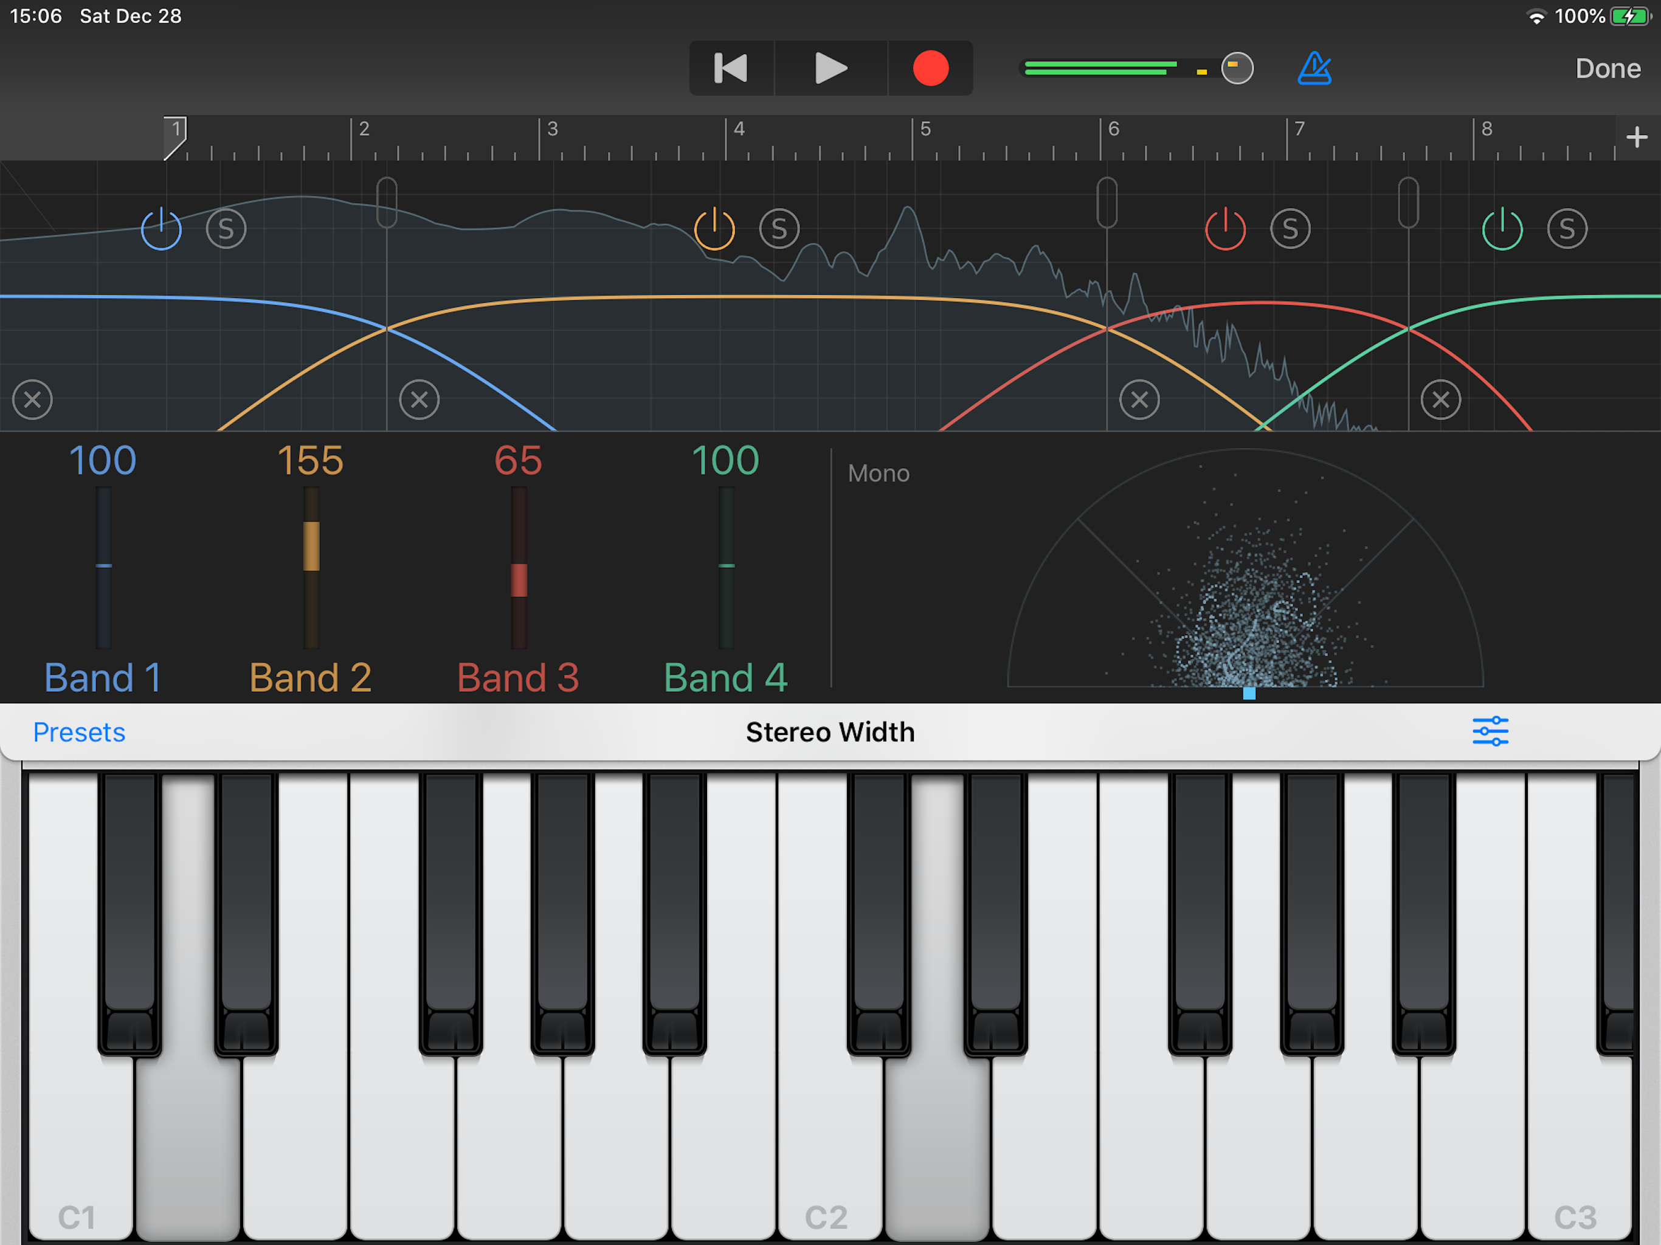Click the master volume knob

click(x=1237, y=68)
